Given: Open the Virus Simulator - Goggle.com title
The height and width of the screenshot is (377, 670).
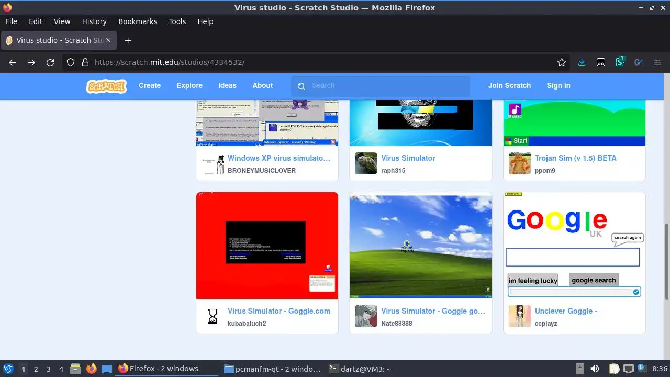Looking at the screenshot, I should click(x=279, y=311).
